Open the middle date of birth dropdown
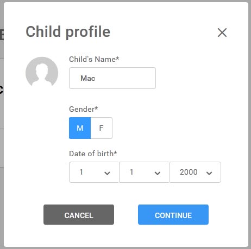The height and width of the screenshot is (249, 251). [145, 172]
